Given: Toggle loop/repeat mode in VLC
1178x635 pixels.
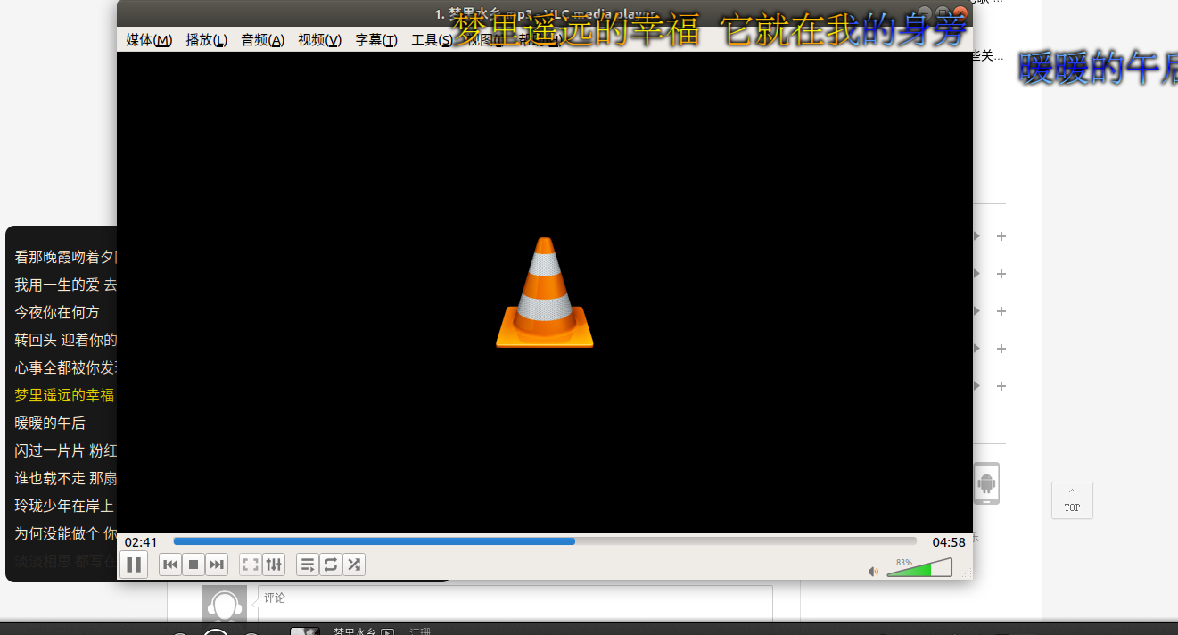Looking at the screenshot, I should 331,565.
